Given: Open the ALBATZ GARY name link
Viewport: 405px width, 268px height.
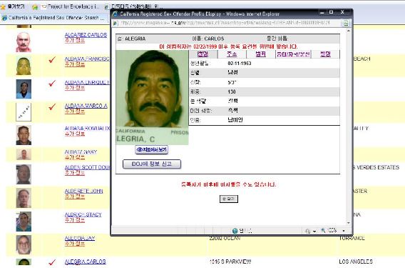Looking at the screenshot, I should point(81,152).
